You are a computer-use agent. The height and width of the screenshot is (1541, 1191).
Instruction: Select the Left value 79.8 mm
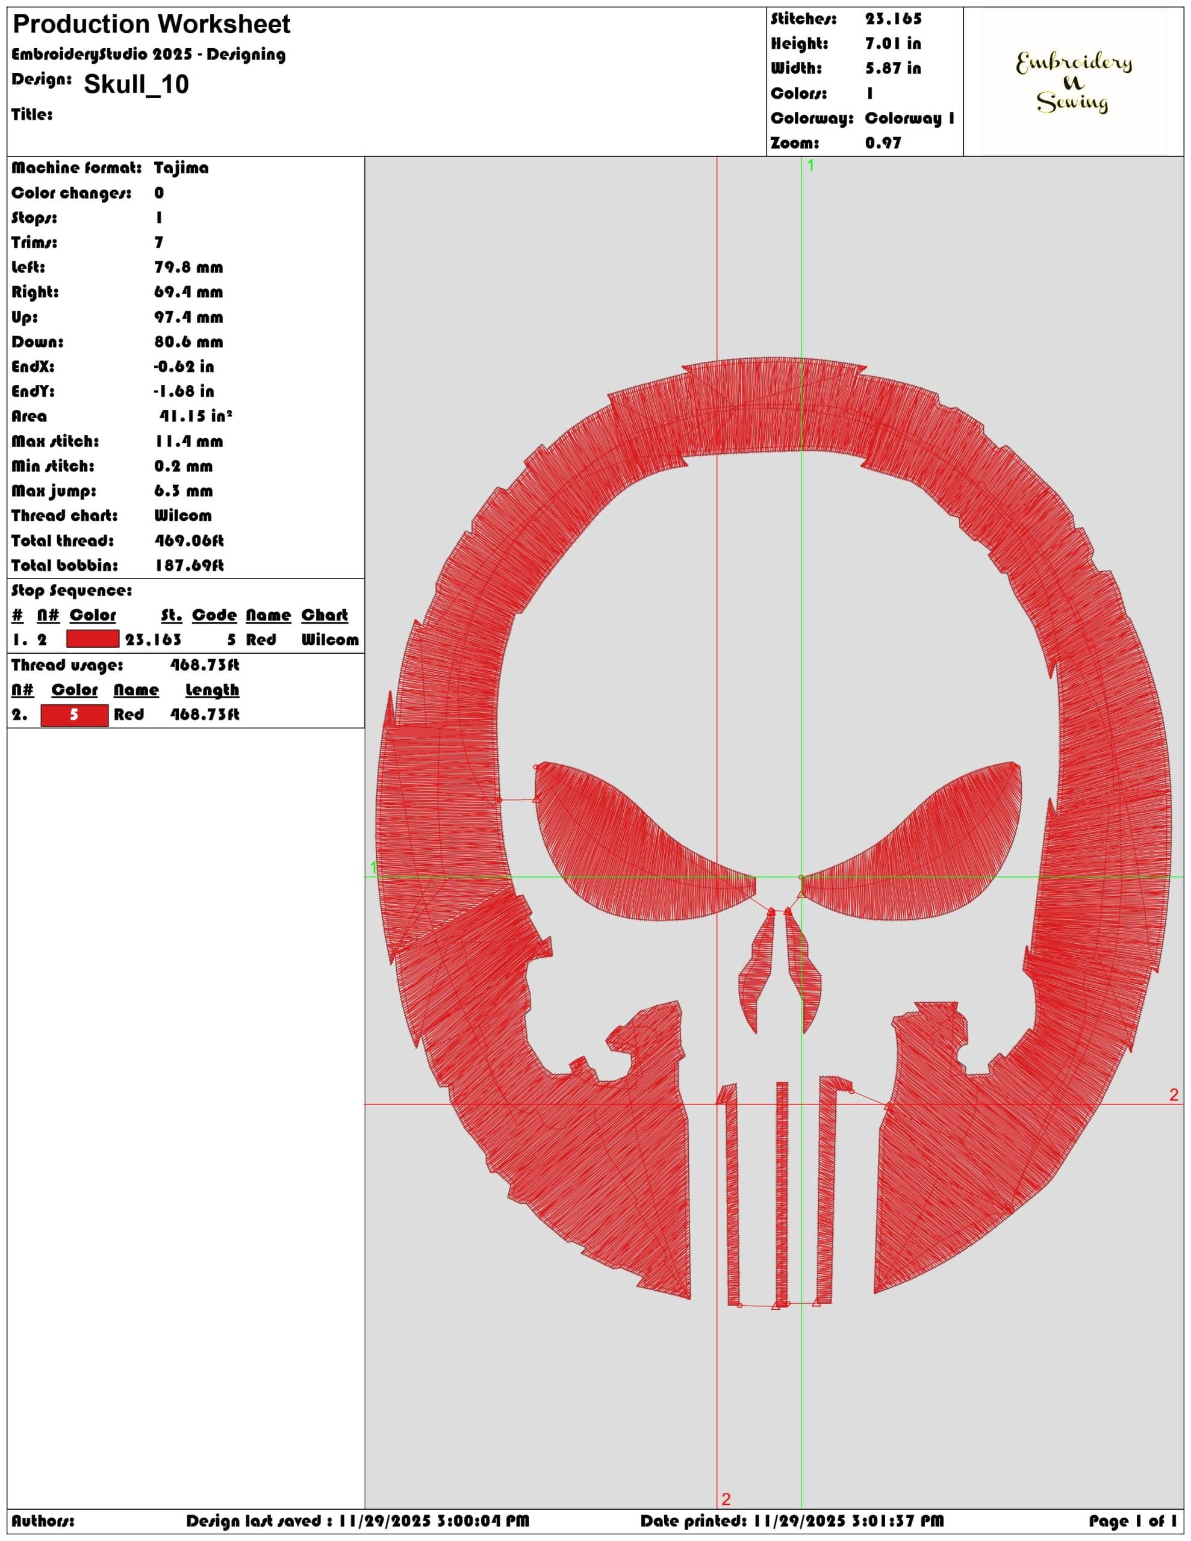pyautogui.click(x=188, y=267)
